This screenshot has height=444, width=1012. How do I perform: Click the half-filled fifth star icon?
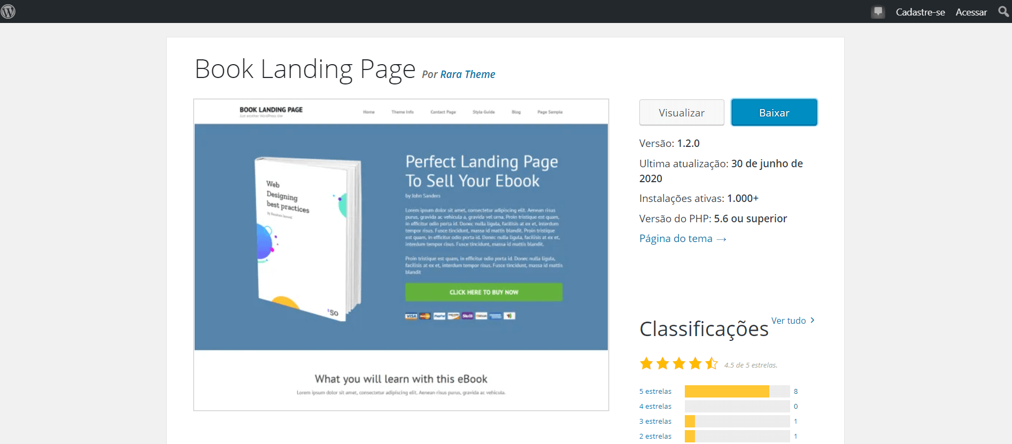coord(712,364)
